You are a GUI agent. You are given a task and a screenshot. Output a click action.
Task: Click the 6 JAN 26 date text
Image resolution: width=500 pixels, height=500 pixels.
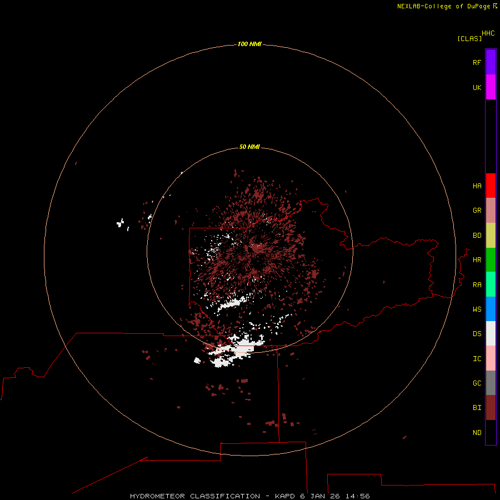[x=320, y=496]
